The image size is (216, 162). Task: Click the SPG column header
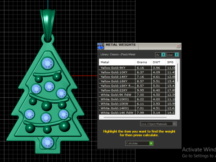click(171, 62)
